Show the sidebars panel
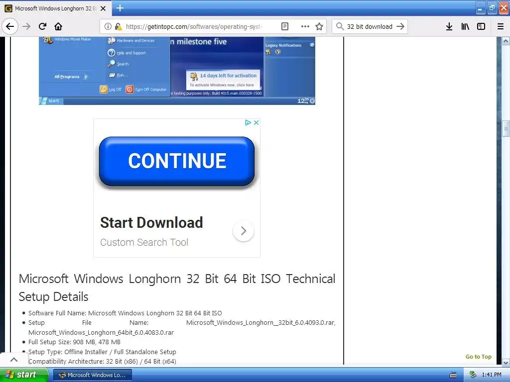The image size is (510, 382). 481,26
